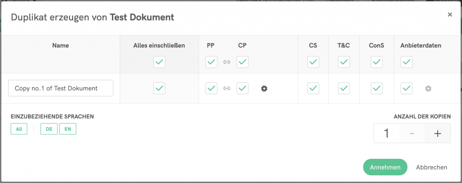Close the duplicate dialog with the X
Screen dimensions: 462x183
tap(450, 15)
